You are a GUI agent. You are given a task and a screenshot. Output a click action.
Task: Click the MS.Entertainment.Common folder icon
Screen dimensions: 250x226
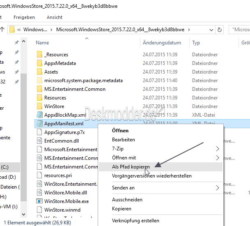(x=39, y=89)
